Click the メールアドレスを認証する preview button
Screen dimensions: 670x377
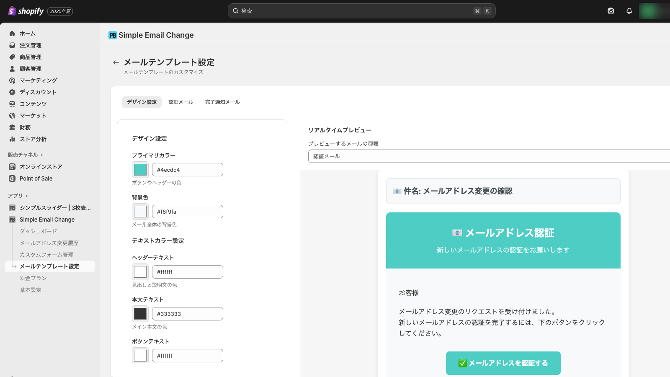[x=503, y=363]
